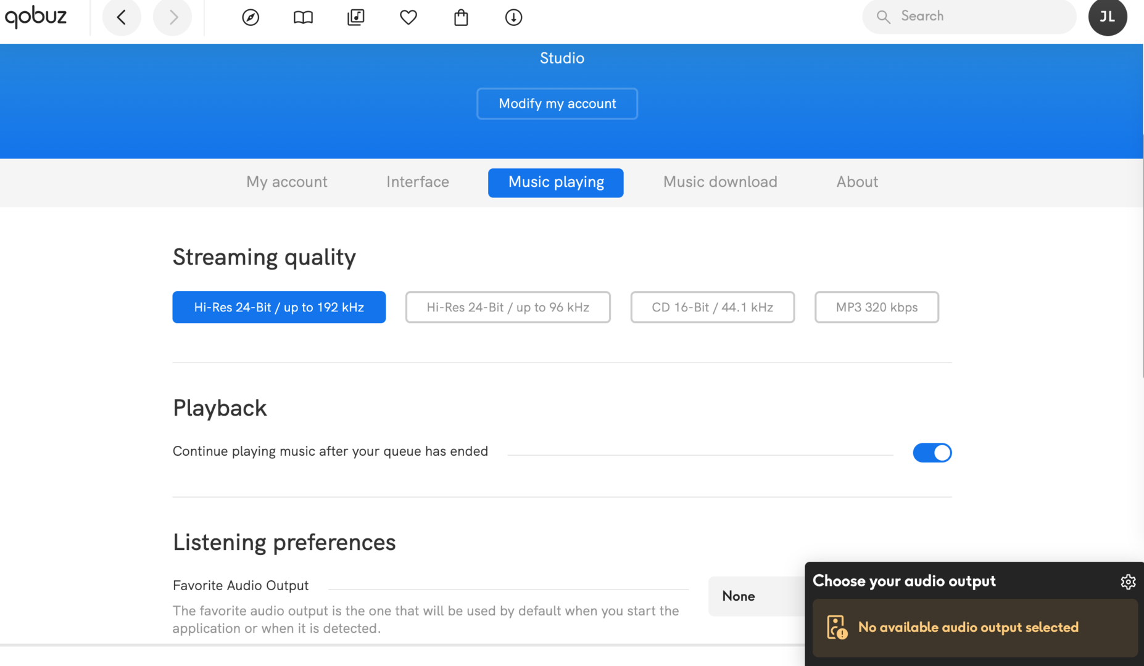The height and width of the screenshot is (666, 1144).
Task: Open favorites via the heart icon
Action: (x=408, y=17)
